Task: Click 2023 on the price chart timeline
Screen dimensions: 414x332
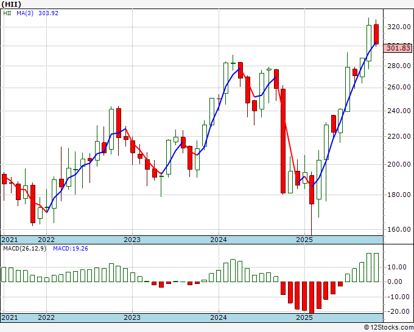Action: coord(132,240)
